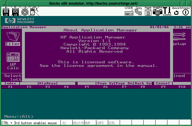192x126 pixels.
Task: Click the Hewlett Packard logo
Action: (20, 20)
